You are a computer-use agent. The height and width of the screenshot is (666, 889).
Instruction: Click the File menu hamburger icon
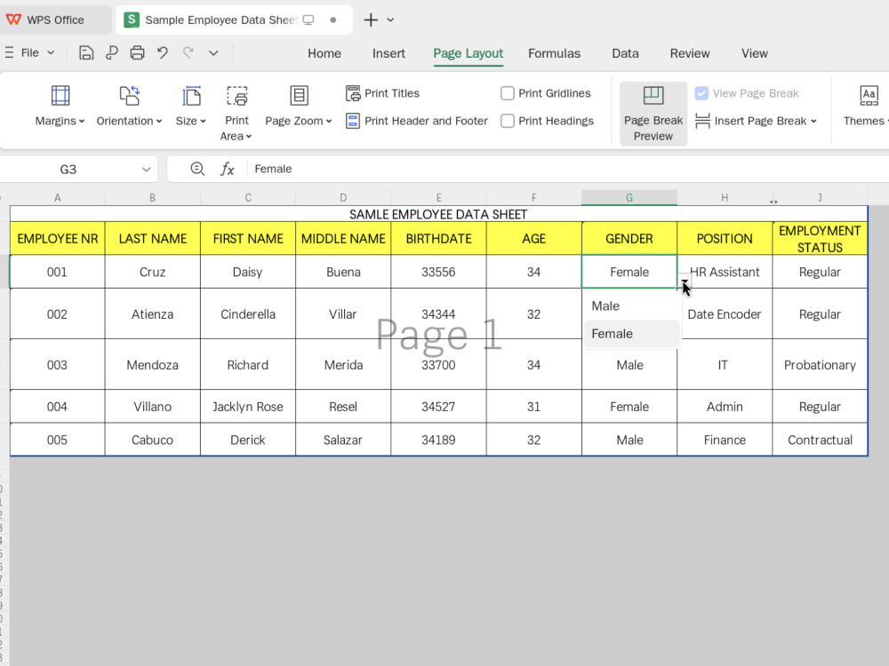(x=9, y=52)
